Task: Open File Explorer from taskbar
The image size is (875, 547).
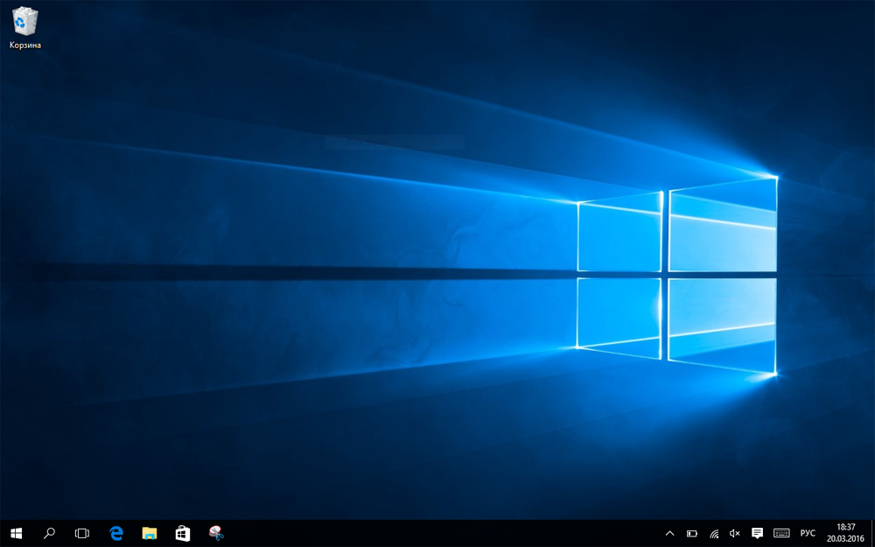Action: 149,534
